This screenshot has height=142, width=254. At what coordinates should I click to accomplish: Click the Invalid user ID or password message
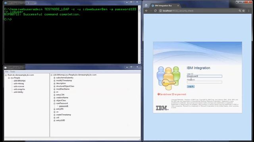click(x=173, y=94)
